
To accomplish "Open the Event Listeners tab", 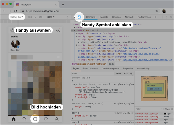I will (90, 69).
